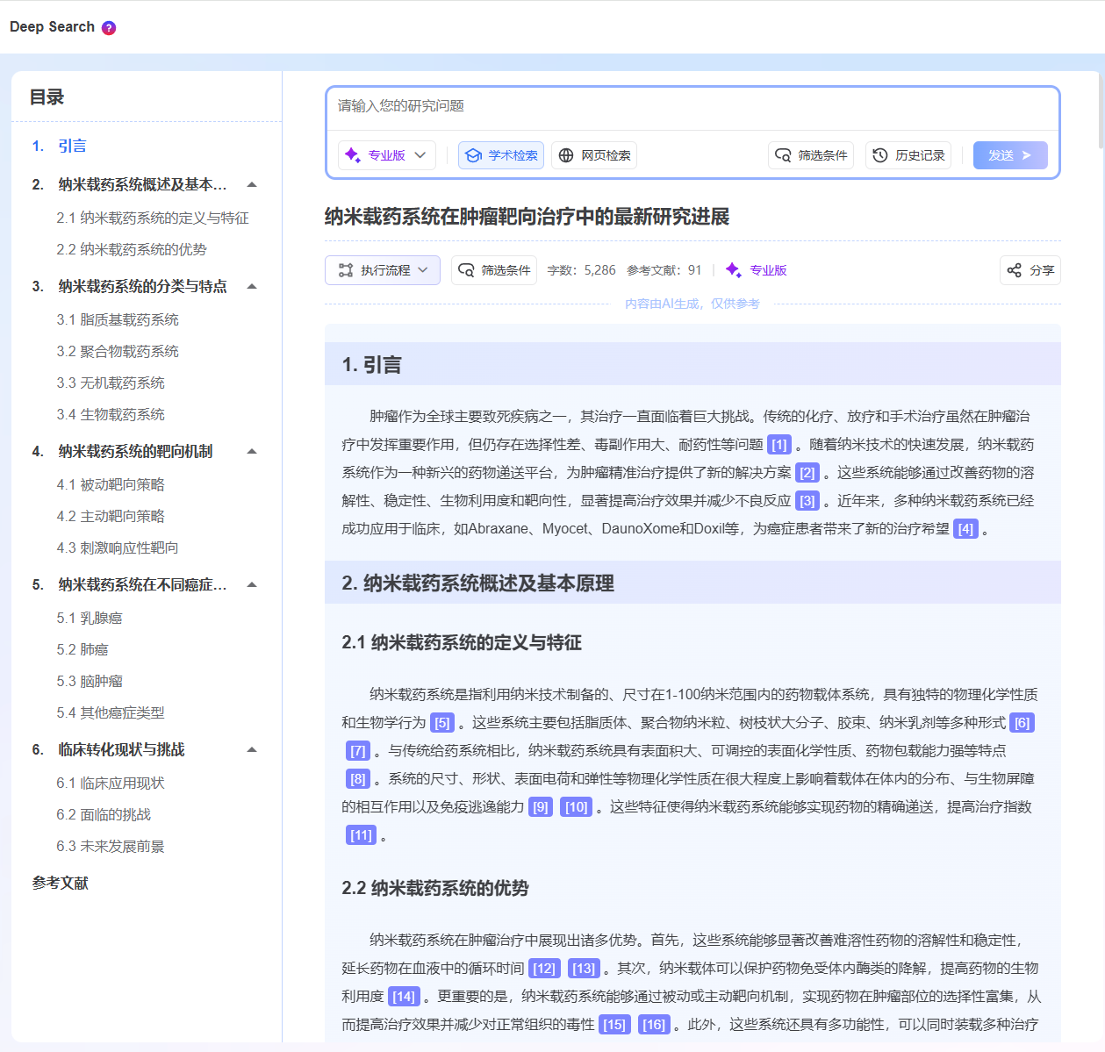Open 筛选条件 beside the search box
Screen dimensions: 1105x1052
tap(811, 155)
